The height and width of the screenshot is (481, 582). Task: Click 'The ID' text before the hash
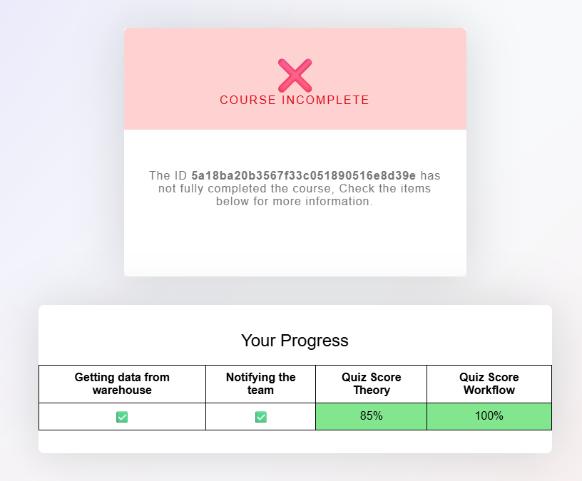click(168, 175)
